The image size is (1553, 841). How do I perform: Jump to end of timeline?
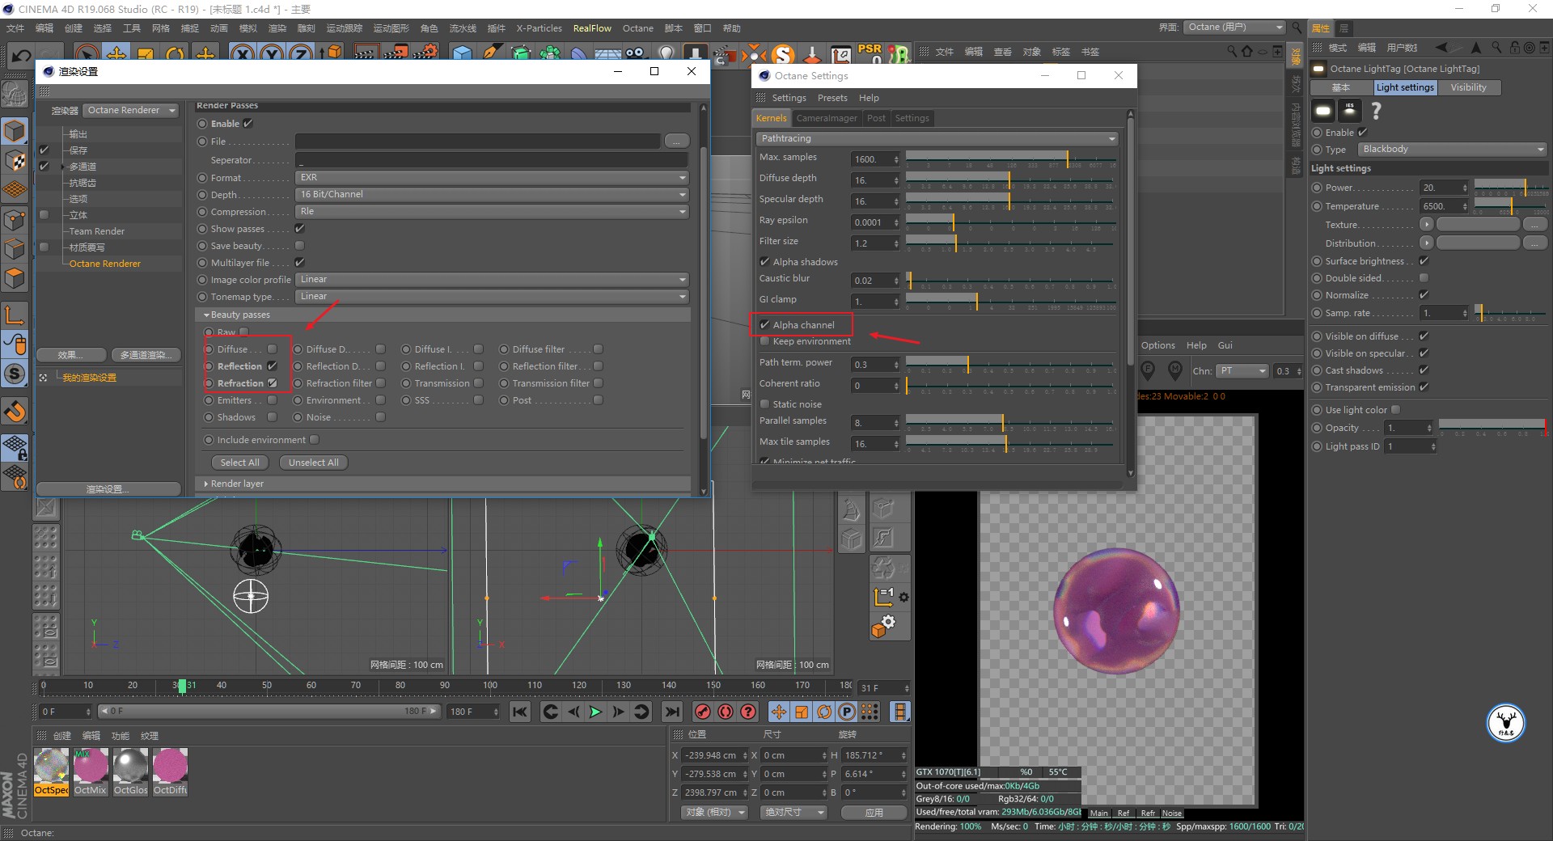[672, 712]
